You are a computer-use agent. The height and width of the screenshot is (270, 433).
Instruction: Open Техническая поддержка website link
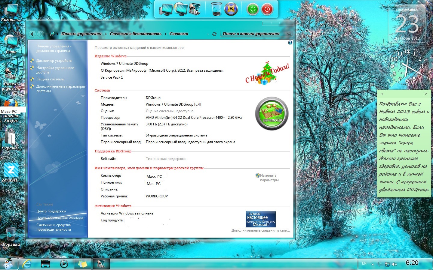166,159
